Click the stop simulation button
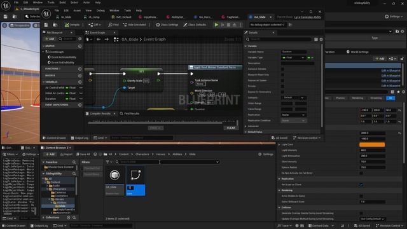 228,25
